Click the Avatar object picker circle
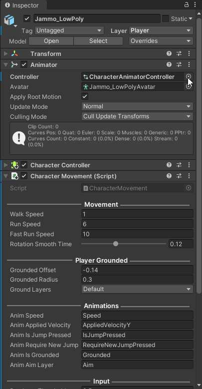 point(189,87)
